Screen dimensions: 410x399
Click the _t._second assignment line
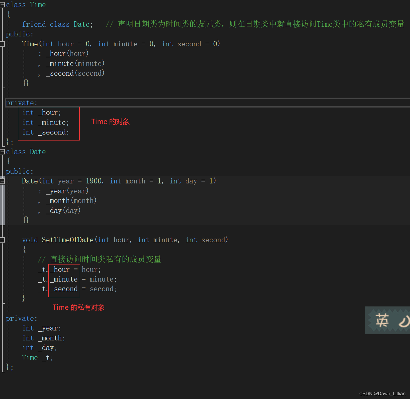(x=77, y=289)
